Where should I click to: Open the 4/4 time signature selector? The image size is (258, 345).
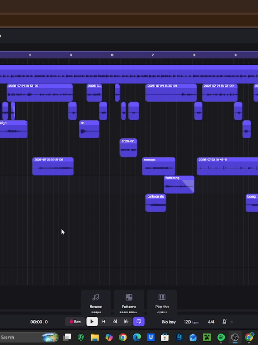tap(211, 322)
